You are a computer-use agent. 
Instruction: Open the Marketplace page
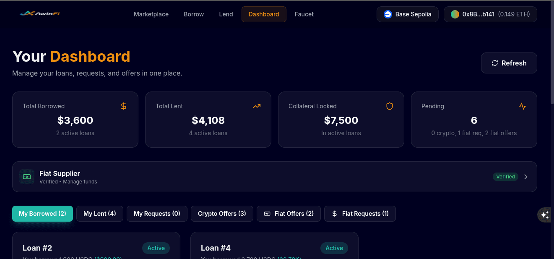click(x=151, y=14)
